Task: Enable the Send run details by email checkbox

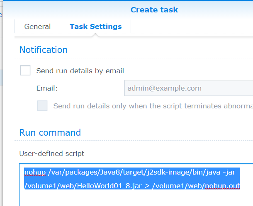Action: [x=25, y=71]
